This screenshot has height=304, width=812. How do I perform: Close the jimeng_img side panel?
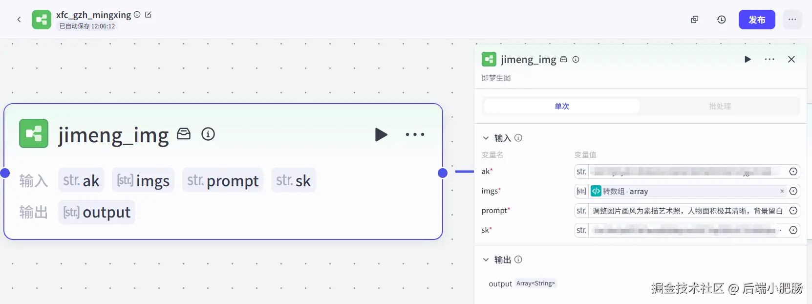(791, 59)
